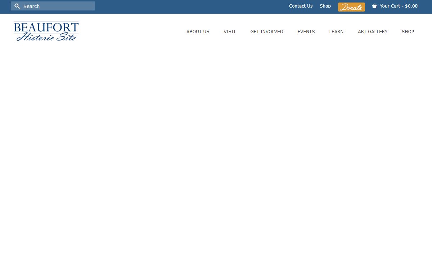The height and width of the screenshot is (267, 432).
Task: Click the orange Donate button
Action: 351,7
